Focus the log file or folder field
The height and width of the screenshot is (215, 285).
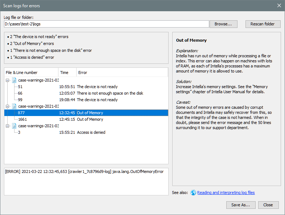pyautogui.click(x=106, y=24)
